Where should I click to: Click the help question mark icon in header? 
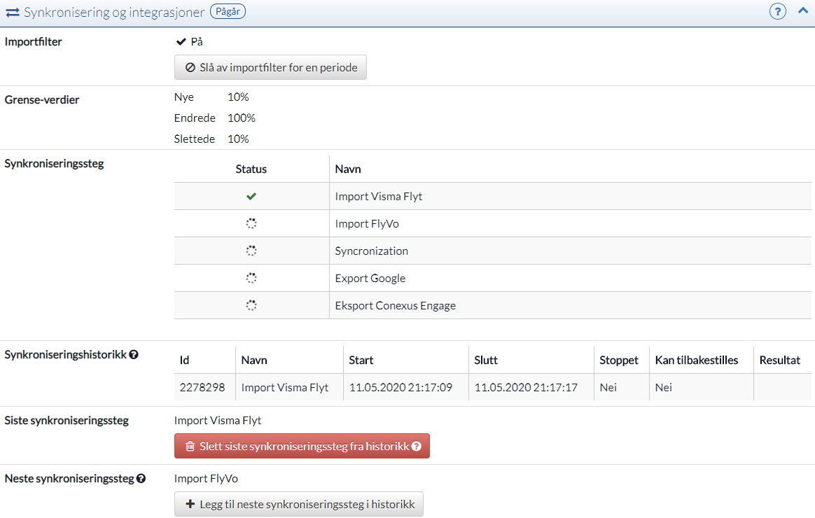(x=777, y=12)
